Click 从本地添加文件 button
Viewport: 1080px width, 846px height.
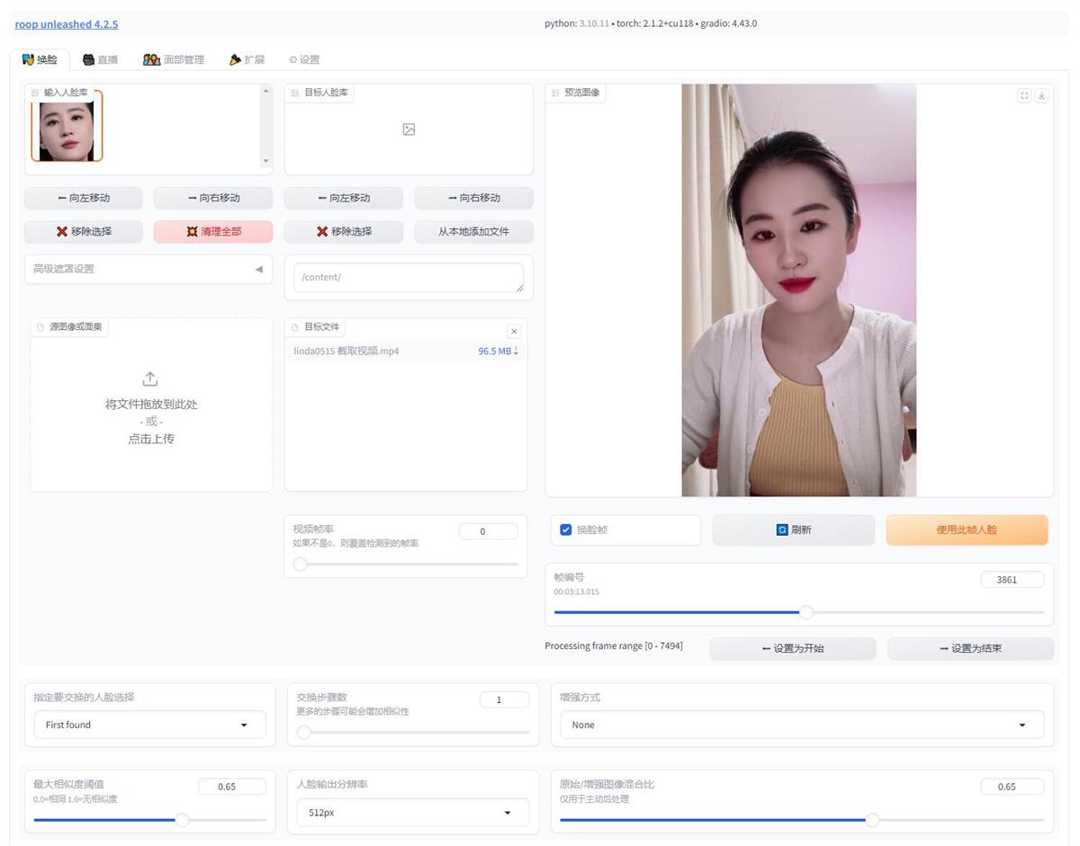(x=473, y=231)
